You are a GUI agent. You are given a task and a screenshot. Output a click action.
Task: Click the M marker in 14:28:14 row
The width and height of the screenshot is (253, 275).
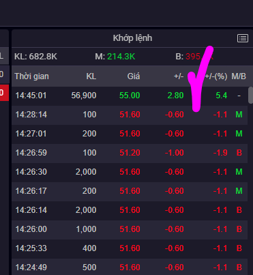click(239, 115)
